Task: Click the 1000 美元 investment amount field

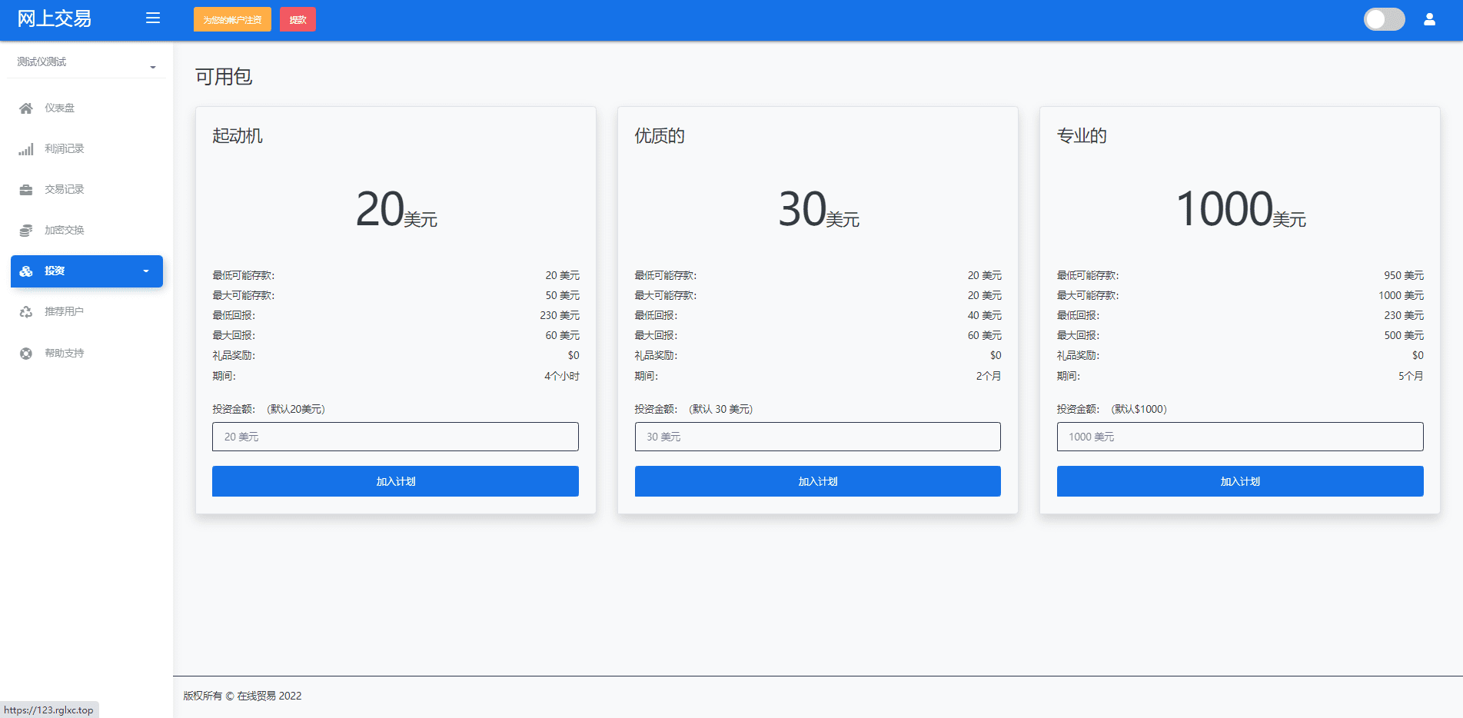Action: pos(1239,437)
